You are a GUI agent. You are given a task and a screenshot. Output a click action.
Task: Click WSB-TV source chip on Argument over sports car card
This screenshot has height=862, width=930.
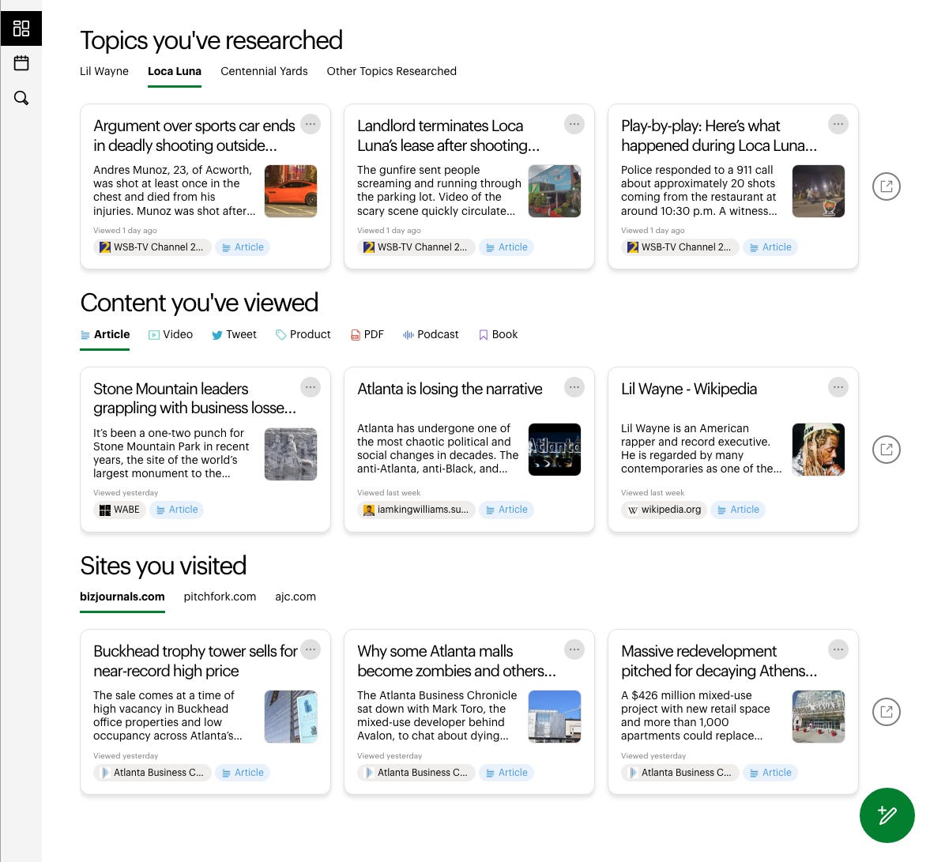click(152, 247)
